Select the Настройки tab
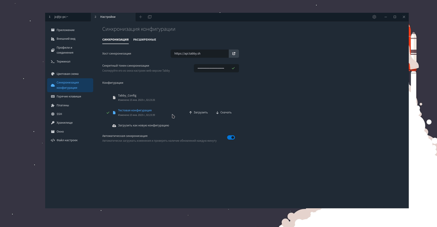Image resolution: width=437 pixels, height=227 pixels. pyautogui.click(x=113, y=17)
